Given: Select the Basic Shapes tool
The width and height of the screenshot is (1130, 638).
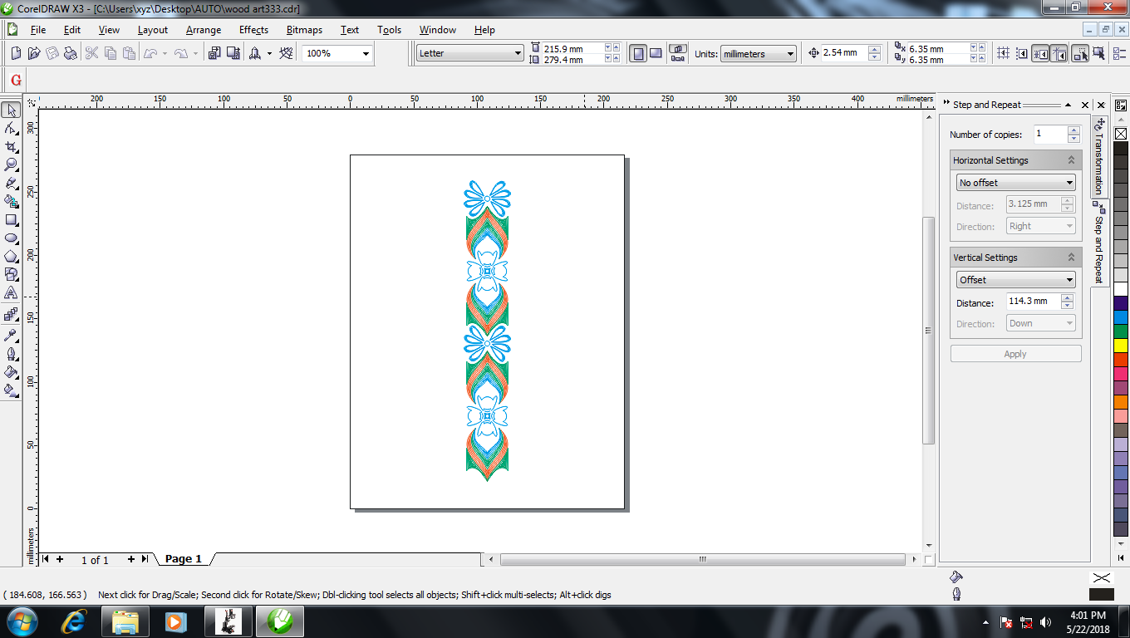Looking at the screenshot, I should click(x=11, y=274).
